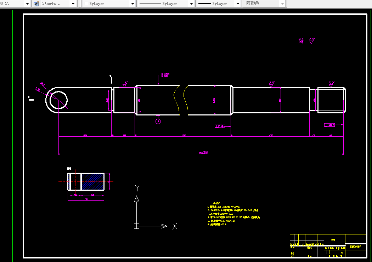372x262 pixels.
Task: Open the 随颜色 plot style dropdown
Action: coord(282,4)
